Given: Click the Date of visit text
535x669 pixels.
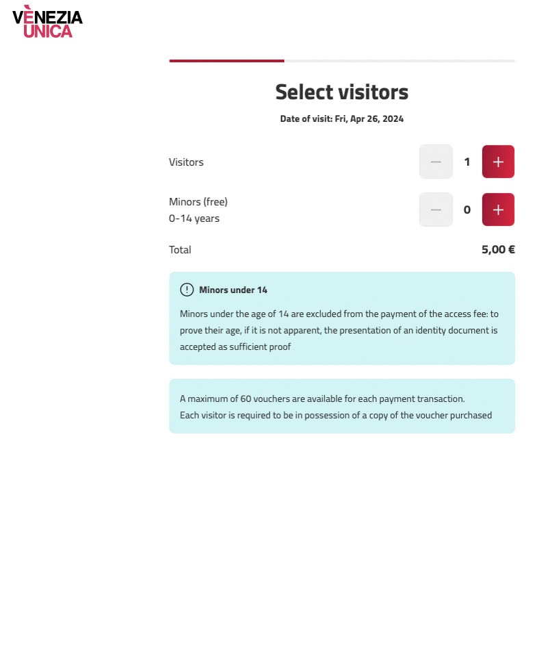Looking at the screenshot, I should (342, 119).
